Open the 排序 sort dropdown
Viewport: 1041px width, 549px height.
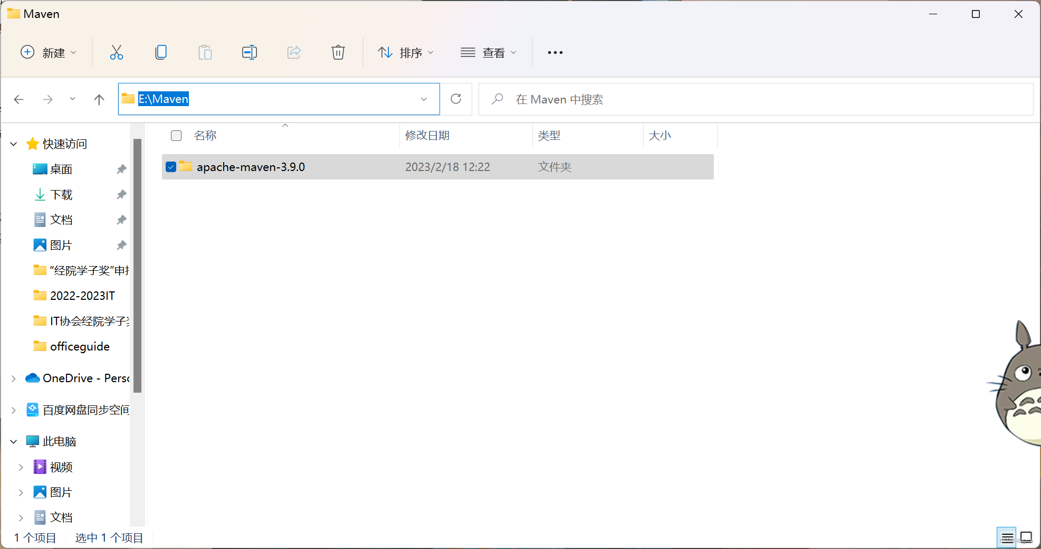406,52
